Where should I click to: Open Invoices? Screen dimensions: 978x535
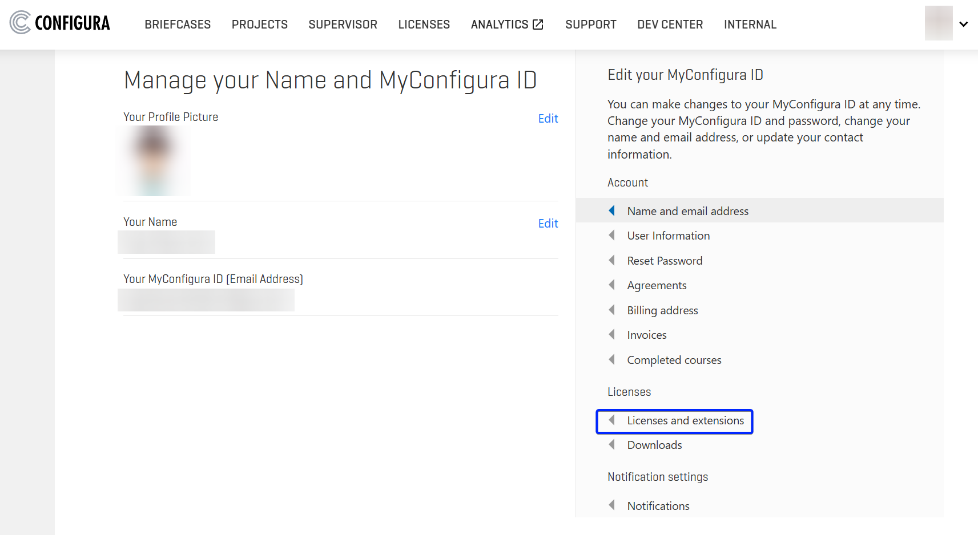point(647,335)
